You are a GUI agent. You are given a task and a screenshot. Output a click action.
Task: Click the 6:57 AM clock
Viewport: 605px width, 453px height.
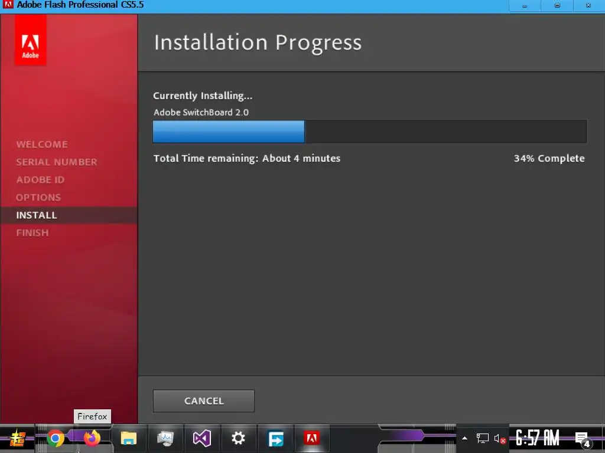click(x=537, y=438)
